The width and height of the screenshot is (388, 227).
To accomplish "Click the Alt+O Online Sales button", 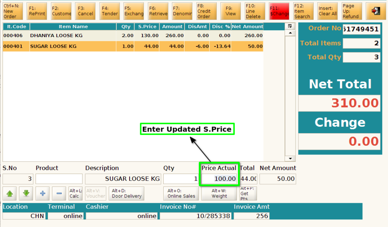I will pos(181,193).
